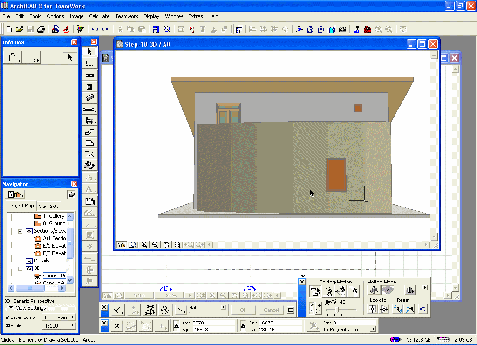Toggle the delta R relative coordinate button
The image size is (477, 345).
point(243,326)
